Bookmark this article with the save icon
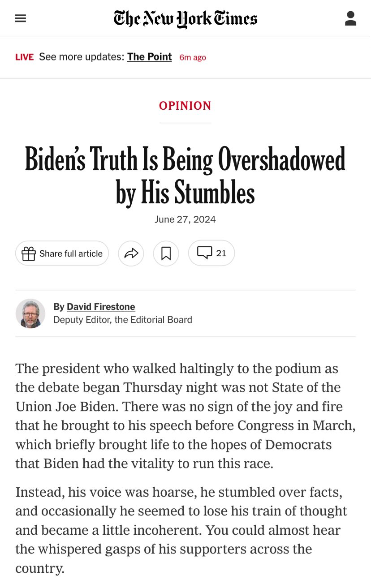Viewport: 371px width, 584px height. (166, 253)
